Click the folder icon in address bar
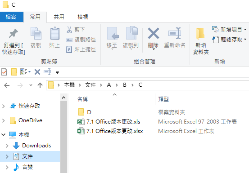The height and width of the screenshot is (173, 249). coord(51,85)
